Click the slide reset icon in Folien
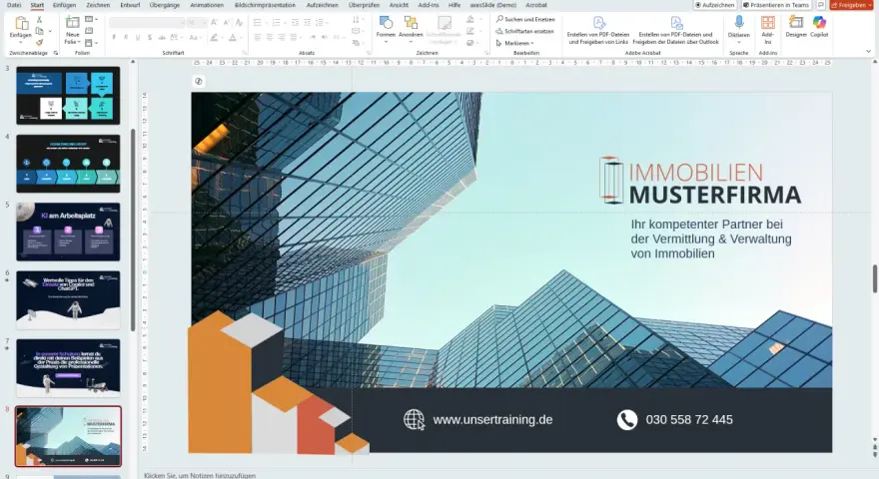Viewport: 879px width, 479px height. [89, 31]
